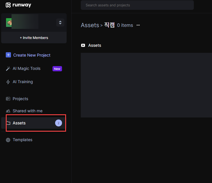Expand the workspace switcher arrows

pos(60,23)
